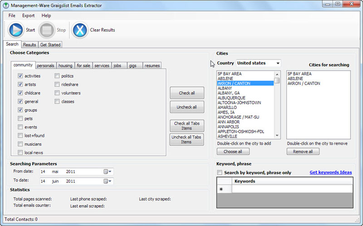
Task: Select ANN ARBOR in the cities list
Action: click(x=245, y=122)
